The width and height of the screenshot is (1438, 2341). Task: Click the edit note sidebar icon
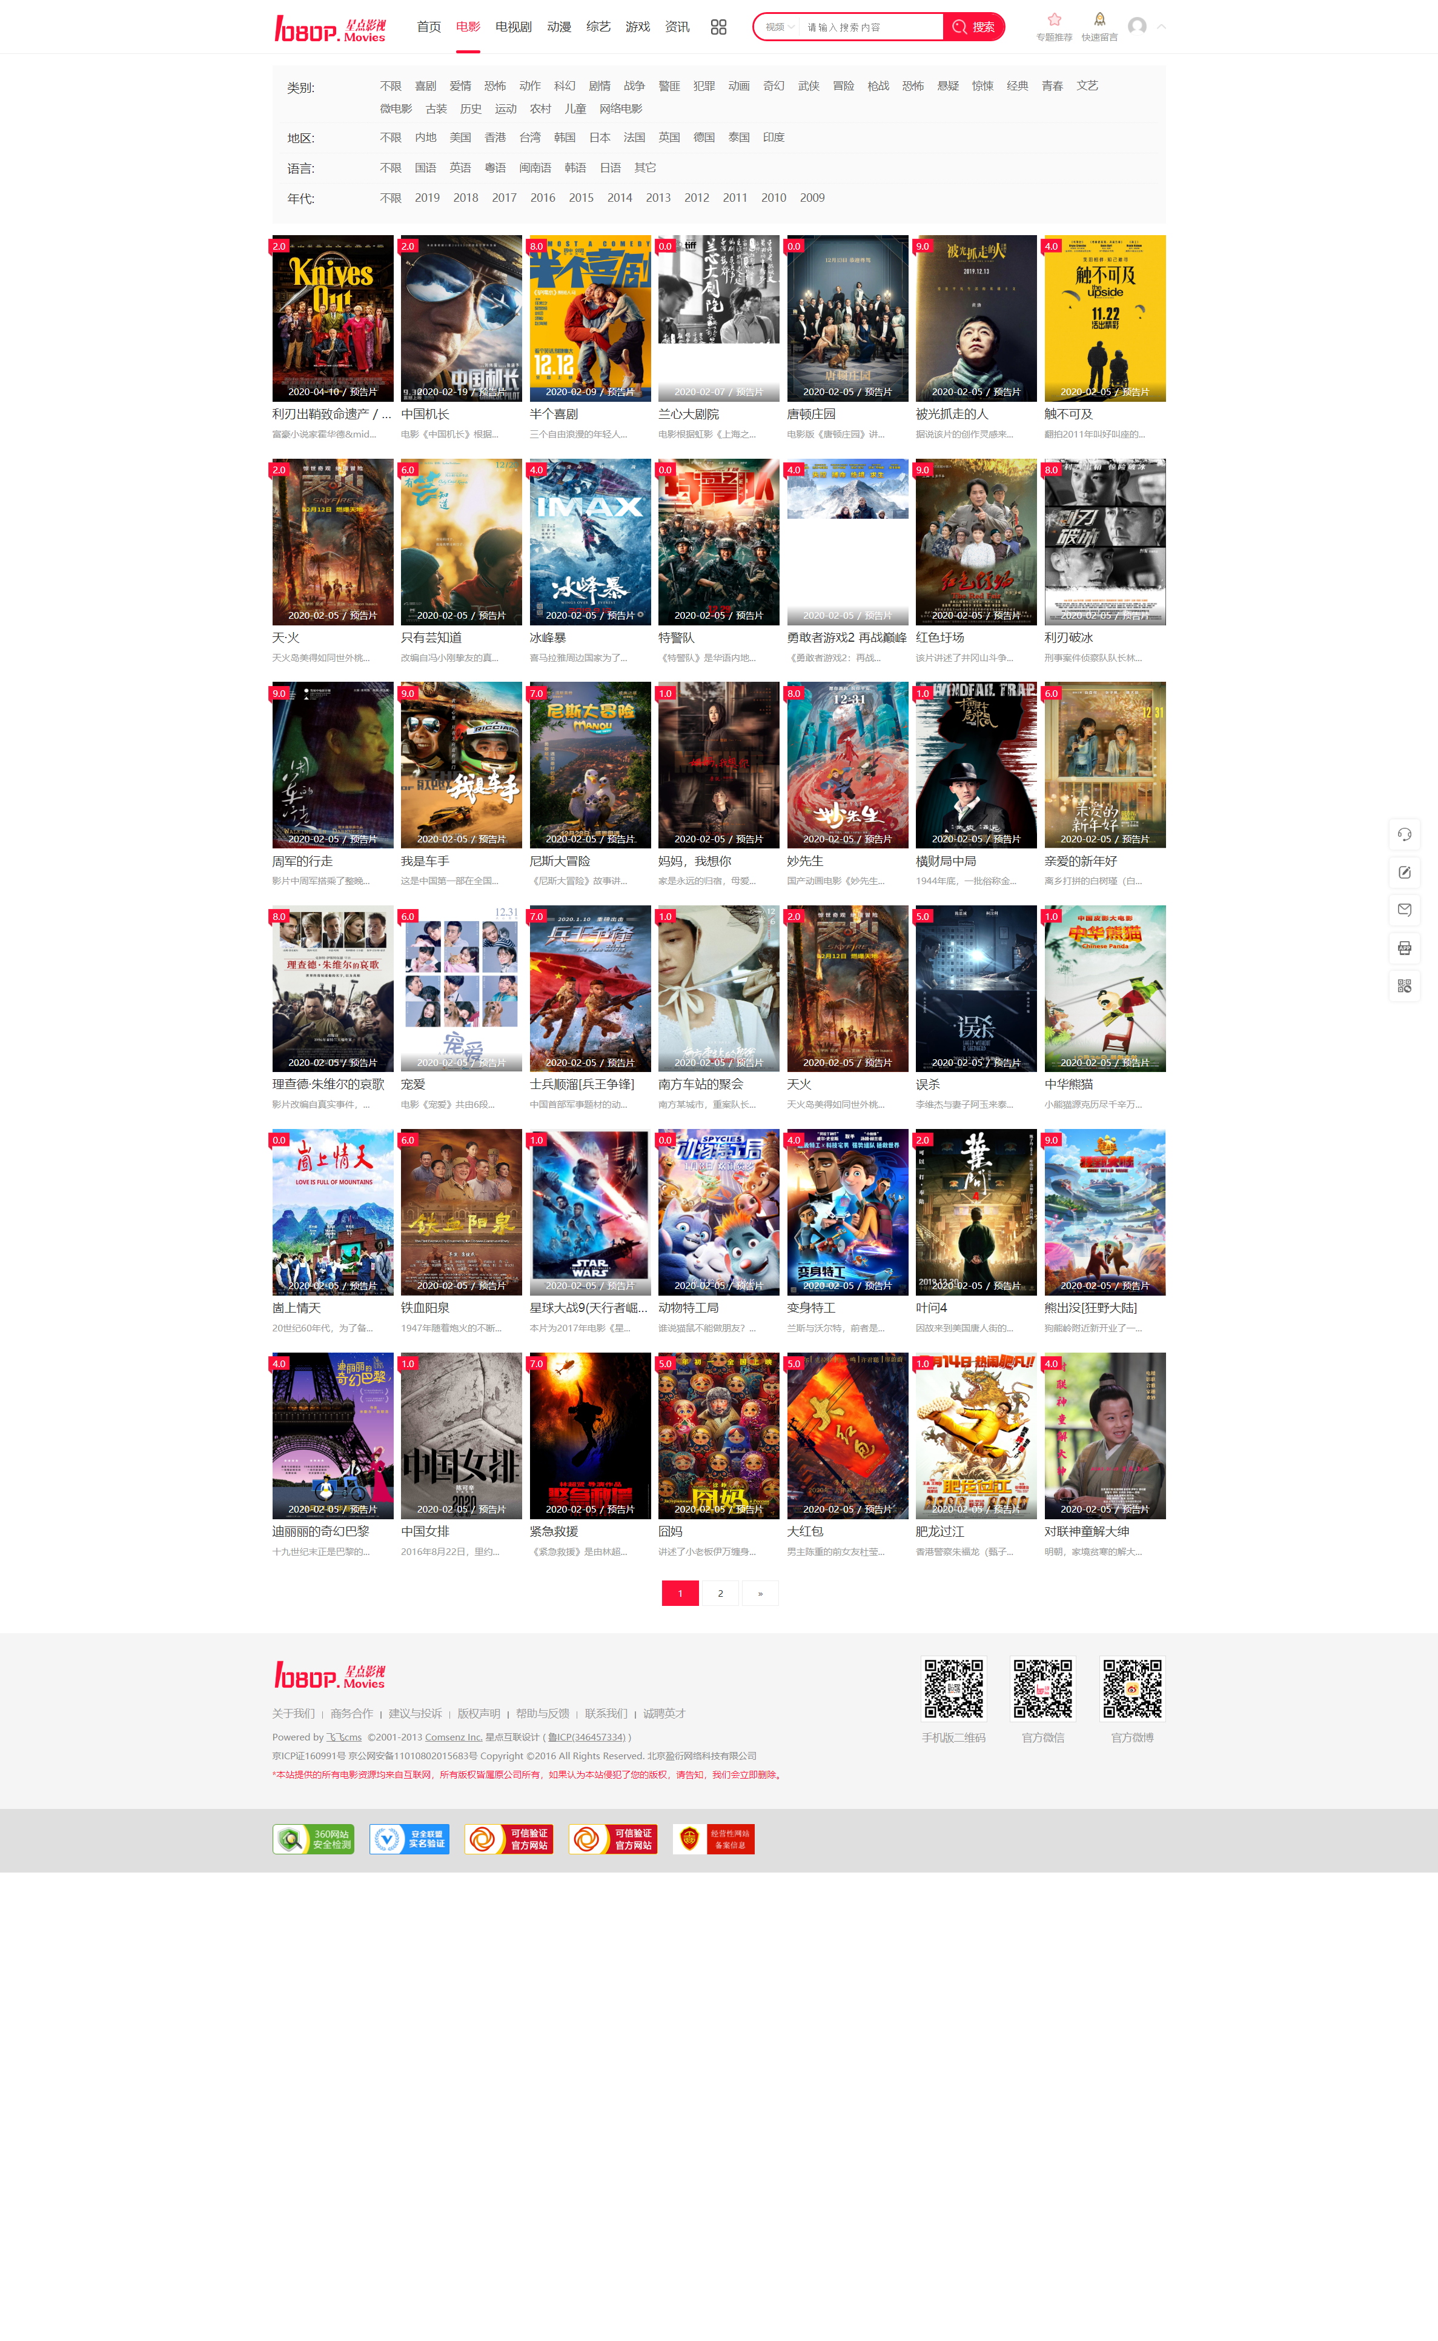[1403, 872]
